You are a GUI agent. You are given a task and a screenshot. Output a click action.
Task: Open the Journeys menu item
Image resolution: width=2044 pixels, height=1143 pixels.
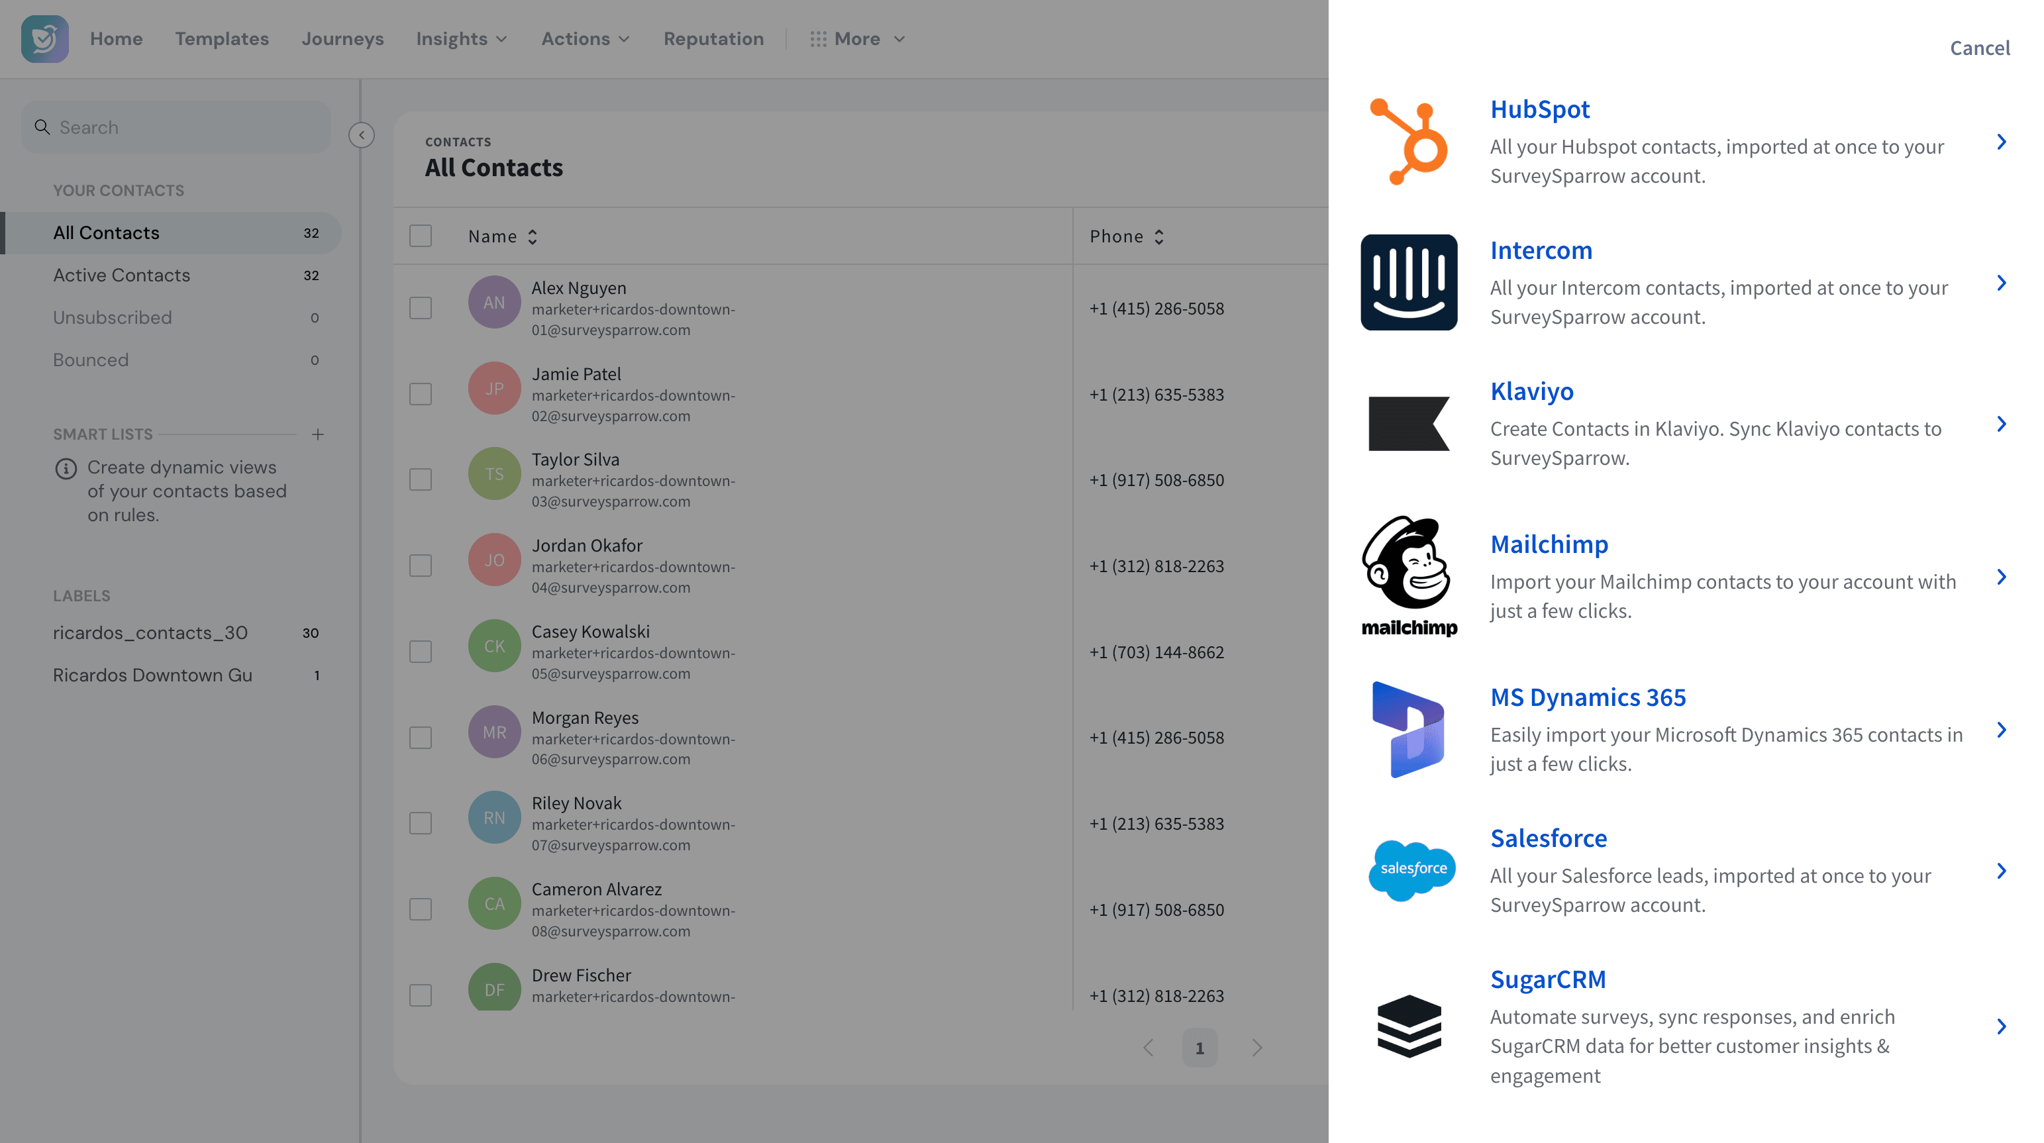pos(343,38)
